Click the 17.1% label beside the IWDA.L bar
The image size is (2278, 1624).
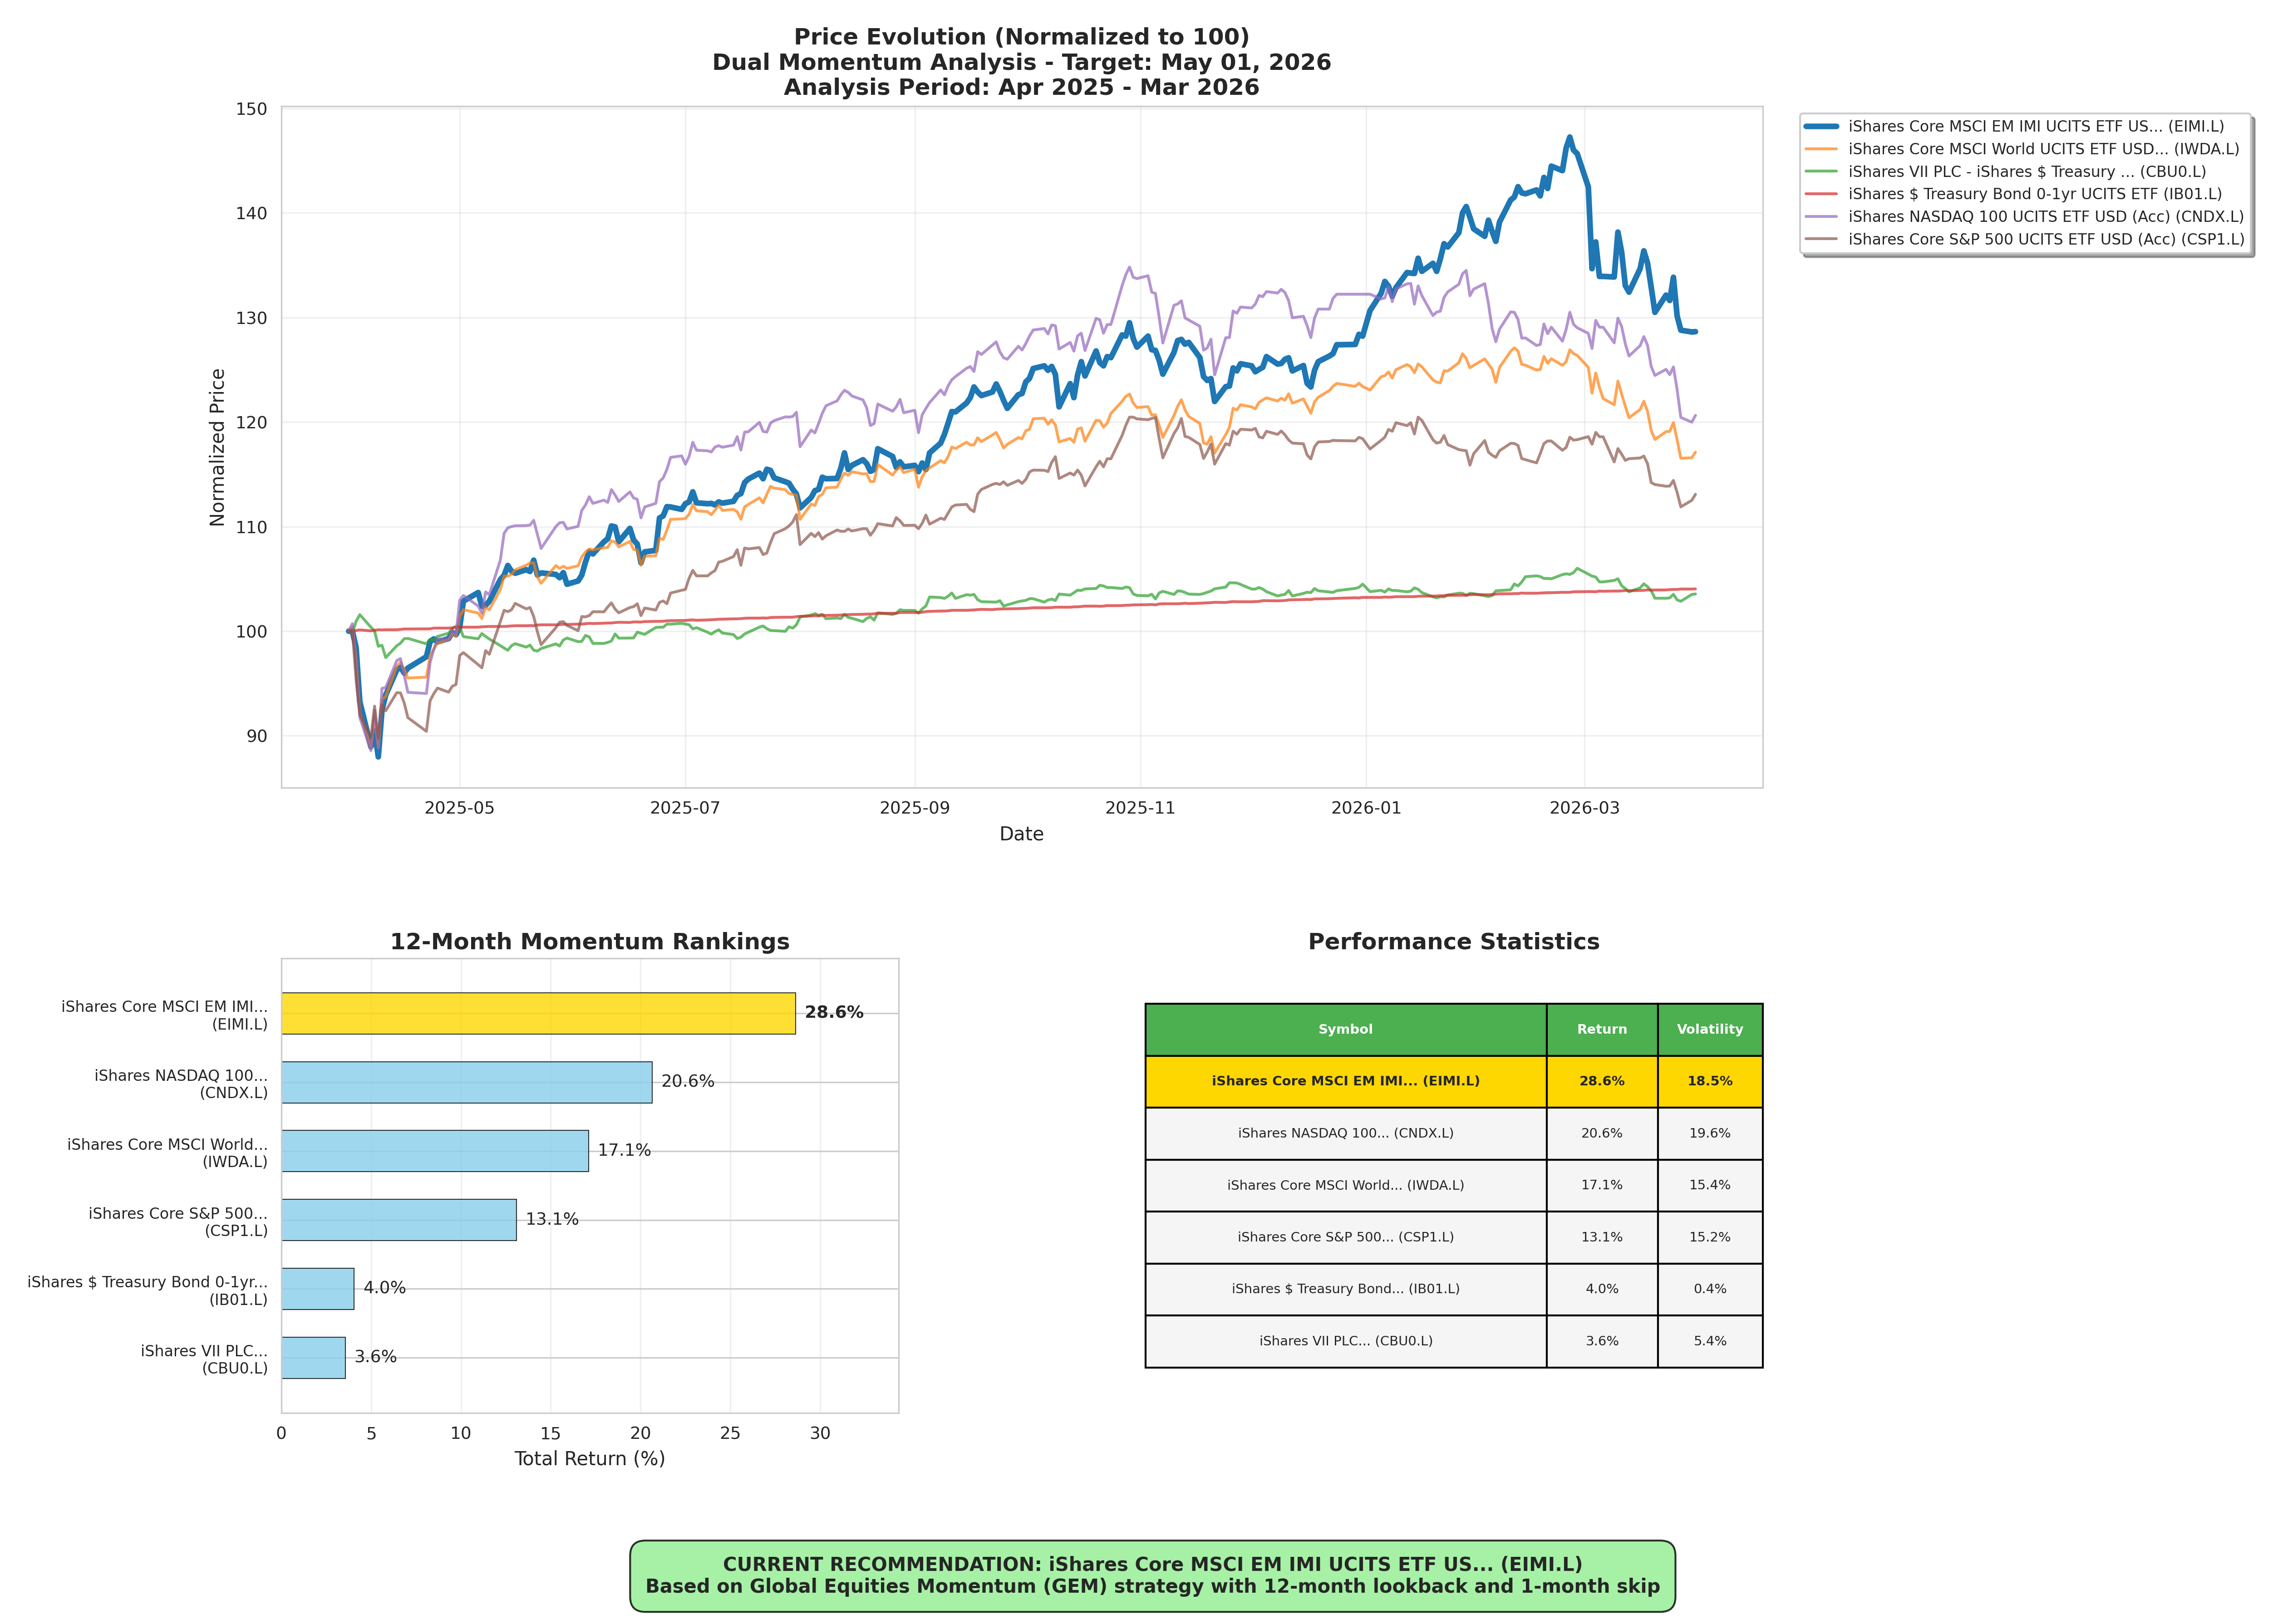pyautogui.click(x=624, y=1151)
